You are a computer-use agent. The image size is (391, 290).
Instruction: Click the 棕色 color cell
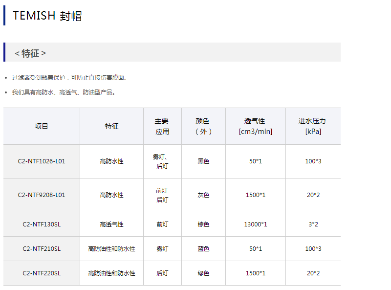(x=203, y=224)
